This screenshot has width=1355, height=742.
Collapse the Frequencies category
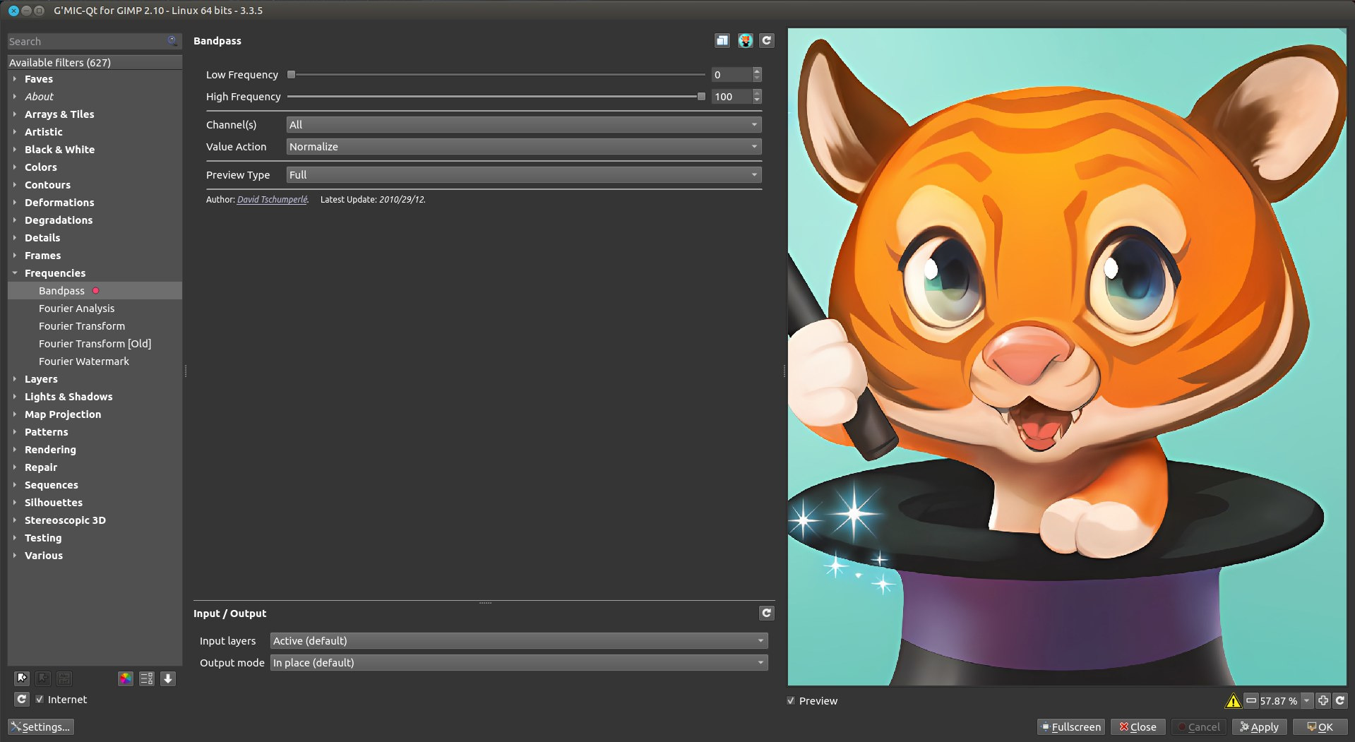click(15, 273)
